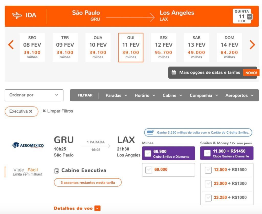Click the LAX arrival airport code in flight result
Viewport: 262px width, 214px height.
point(126,140)
